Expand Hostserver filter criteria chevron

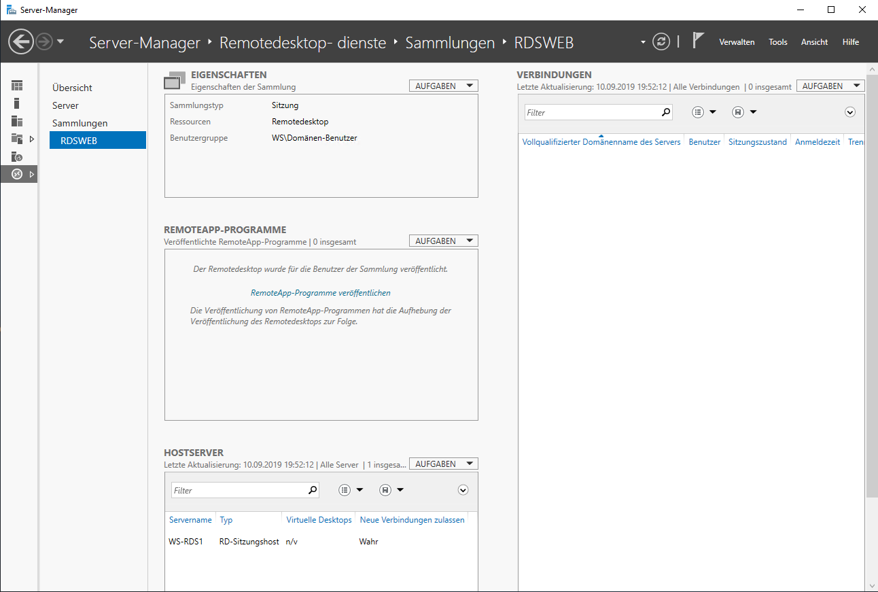tap(463, 490)
